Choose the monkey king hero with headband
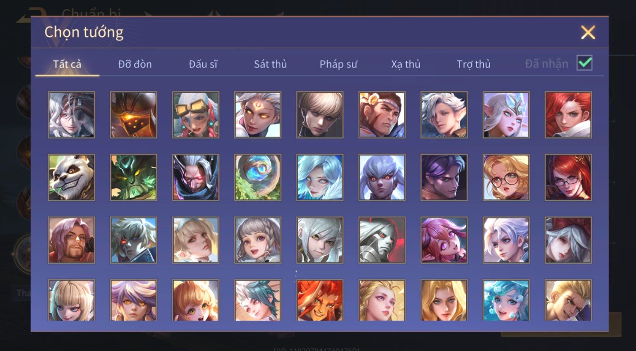636x351 pixels. click(x=382, y=115)
